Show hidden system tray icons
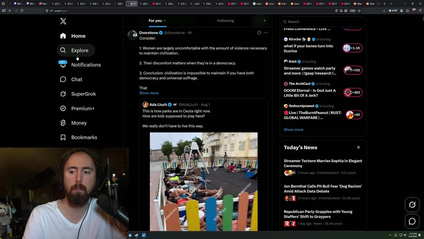424x239 pixels. tap(390, 235)
